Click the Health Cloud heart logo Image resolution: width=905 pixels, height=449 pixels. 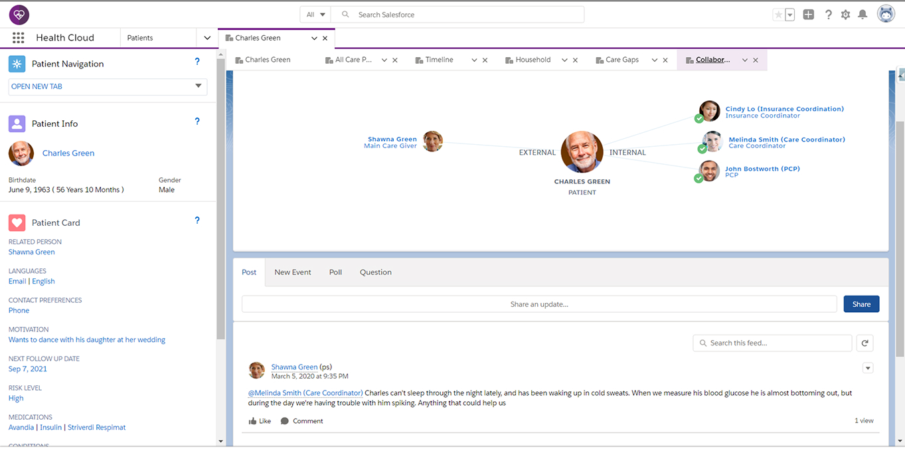[19, 14]
